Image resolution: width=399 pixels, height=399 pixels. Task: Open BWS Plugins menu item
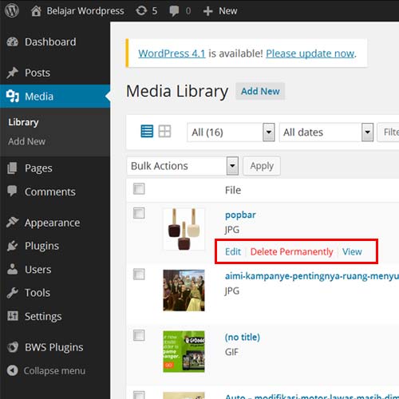tap(53, 347)
